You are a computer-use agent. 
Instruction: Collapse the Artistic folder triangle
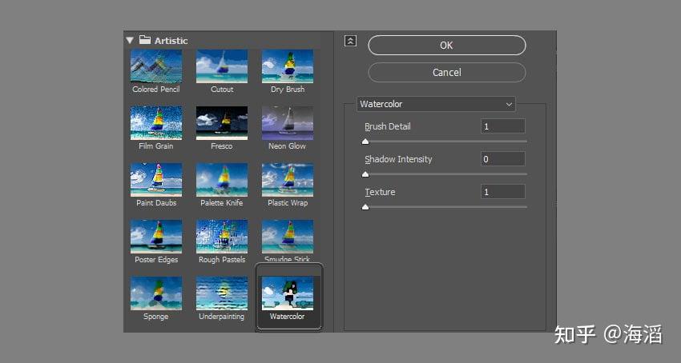pyautogui.click(x=130, y=40)
